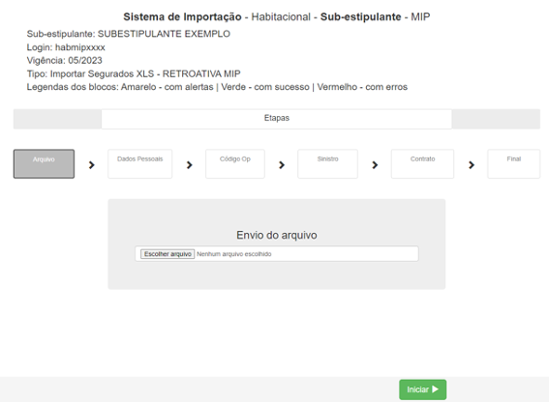This screenshot has height=402, width=549.
Task: Select the Dados Pessoais step block
Action: click(140, 164)
